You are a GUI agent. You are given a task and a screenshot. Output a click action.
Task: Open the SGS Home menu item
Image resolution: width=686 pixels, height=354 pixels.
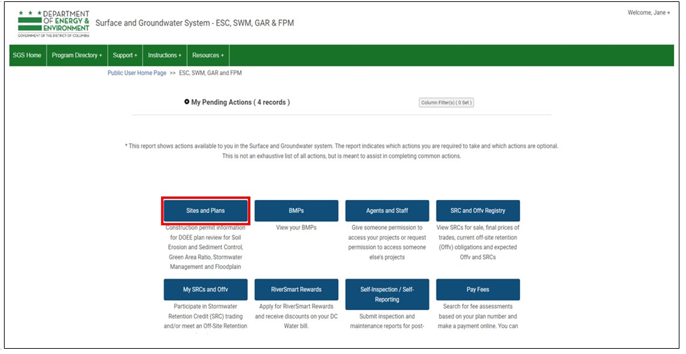click(x=27, y=56)
